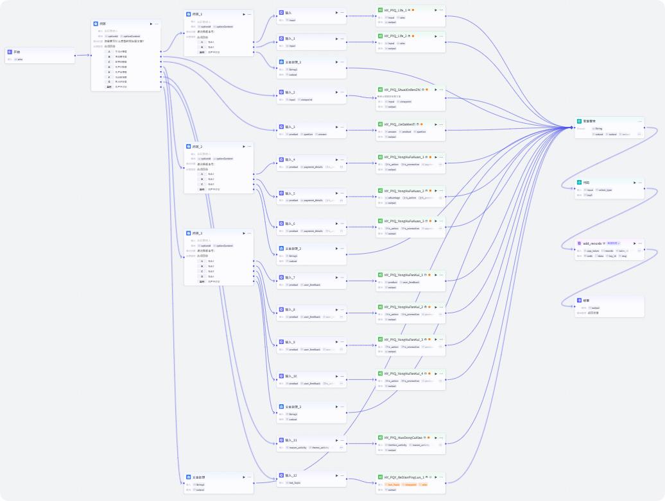Open the 输入_3 more-options menu
The width and height of the screenshot is (665, 501).
(x=342, y=127)
